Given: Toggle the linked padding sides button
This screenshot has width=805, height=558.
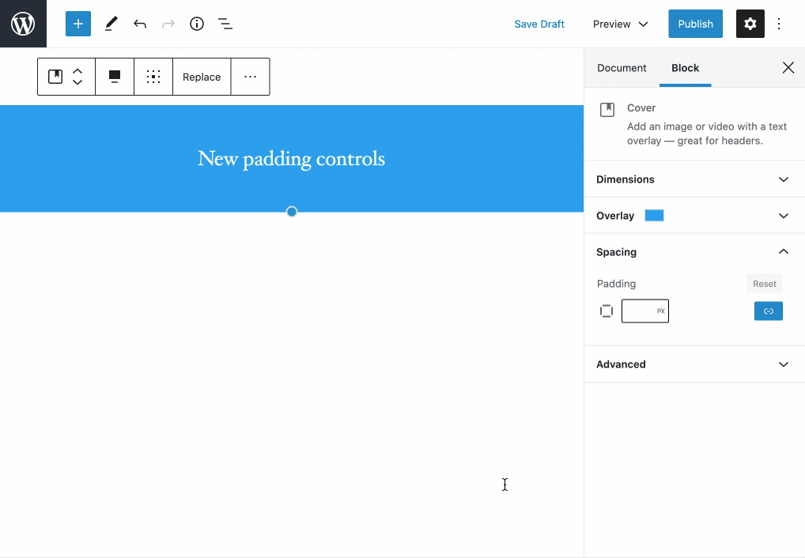Looking at the screenshot, I should click(x=768, y=311).
